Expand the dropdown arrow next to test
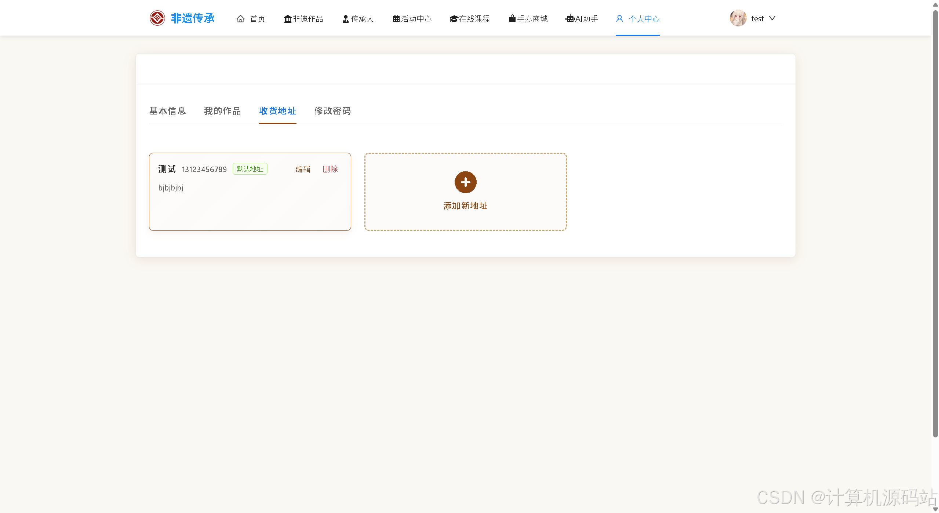 pyautogui.click(x=772, y=18)
